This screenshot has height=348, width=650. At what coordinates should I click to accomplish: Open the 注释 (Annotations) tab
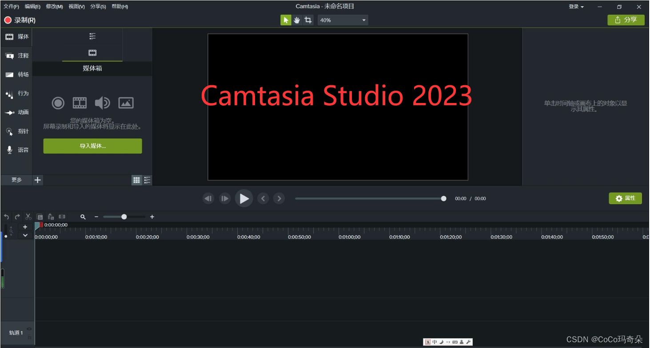pos(16,56)
